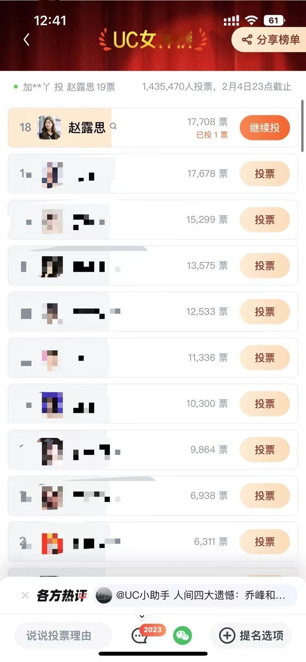
Task: Open the @UC小助手 hot comment
Action: (x=195, y=595)
